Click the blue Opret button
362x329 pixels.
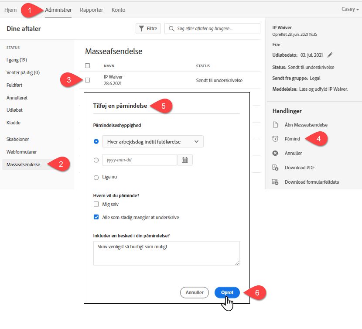point(227,292)
